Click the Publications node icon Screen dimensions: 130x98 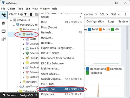tap(27, 67)
